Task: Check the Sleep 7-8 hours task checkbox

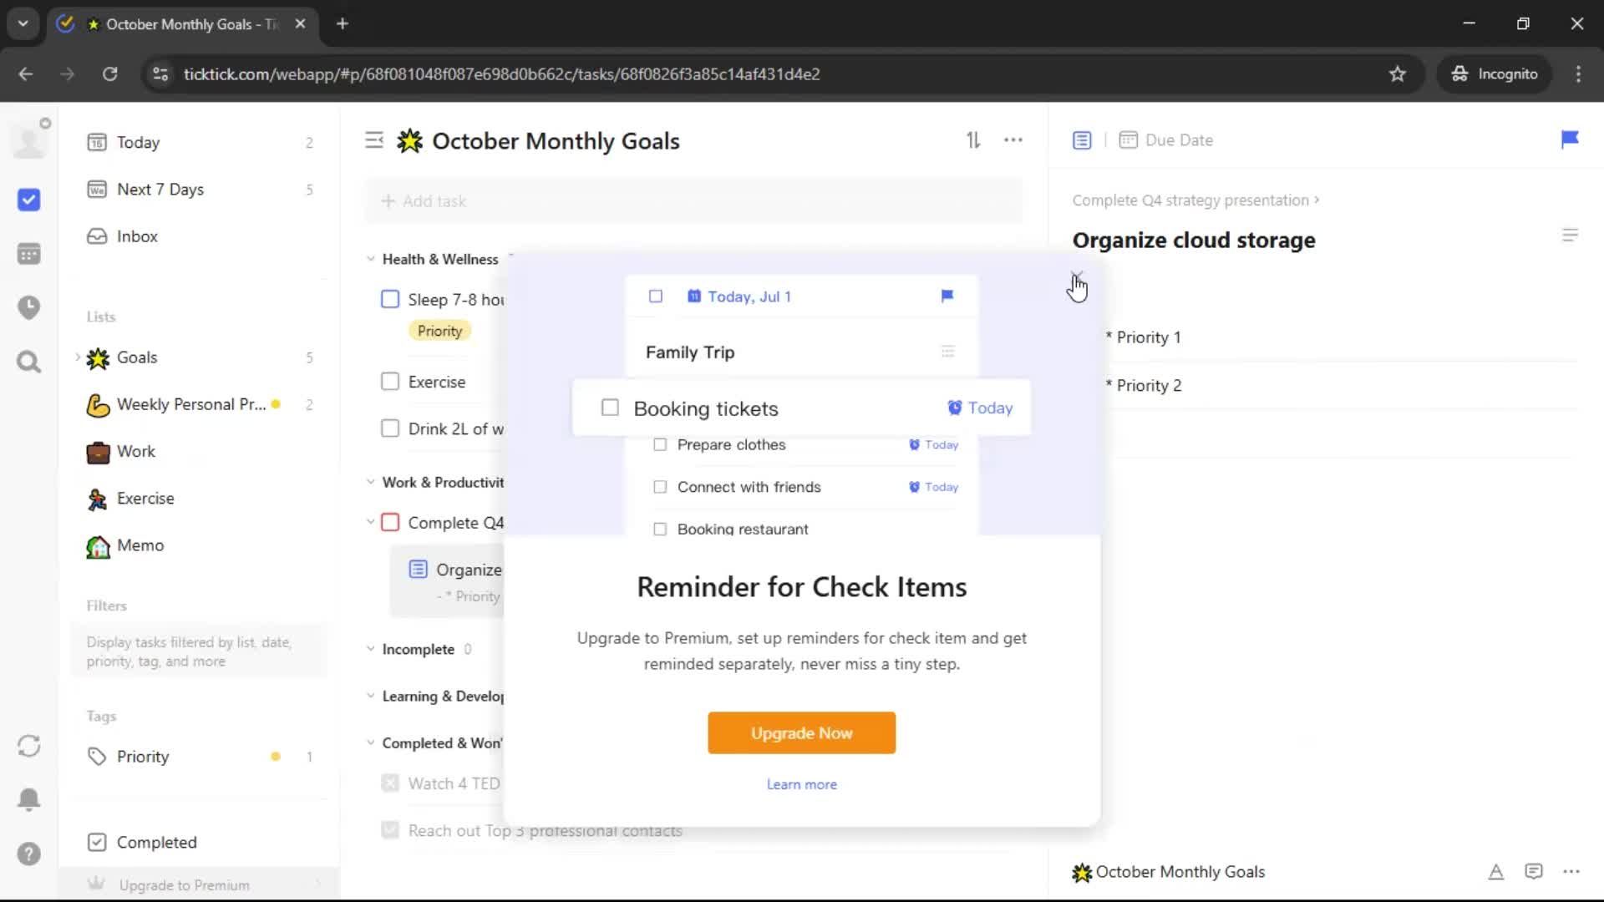Action: [x=390, y=299]
